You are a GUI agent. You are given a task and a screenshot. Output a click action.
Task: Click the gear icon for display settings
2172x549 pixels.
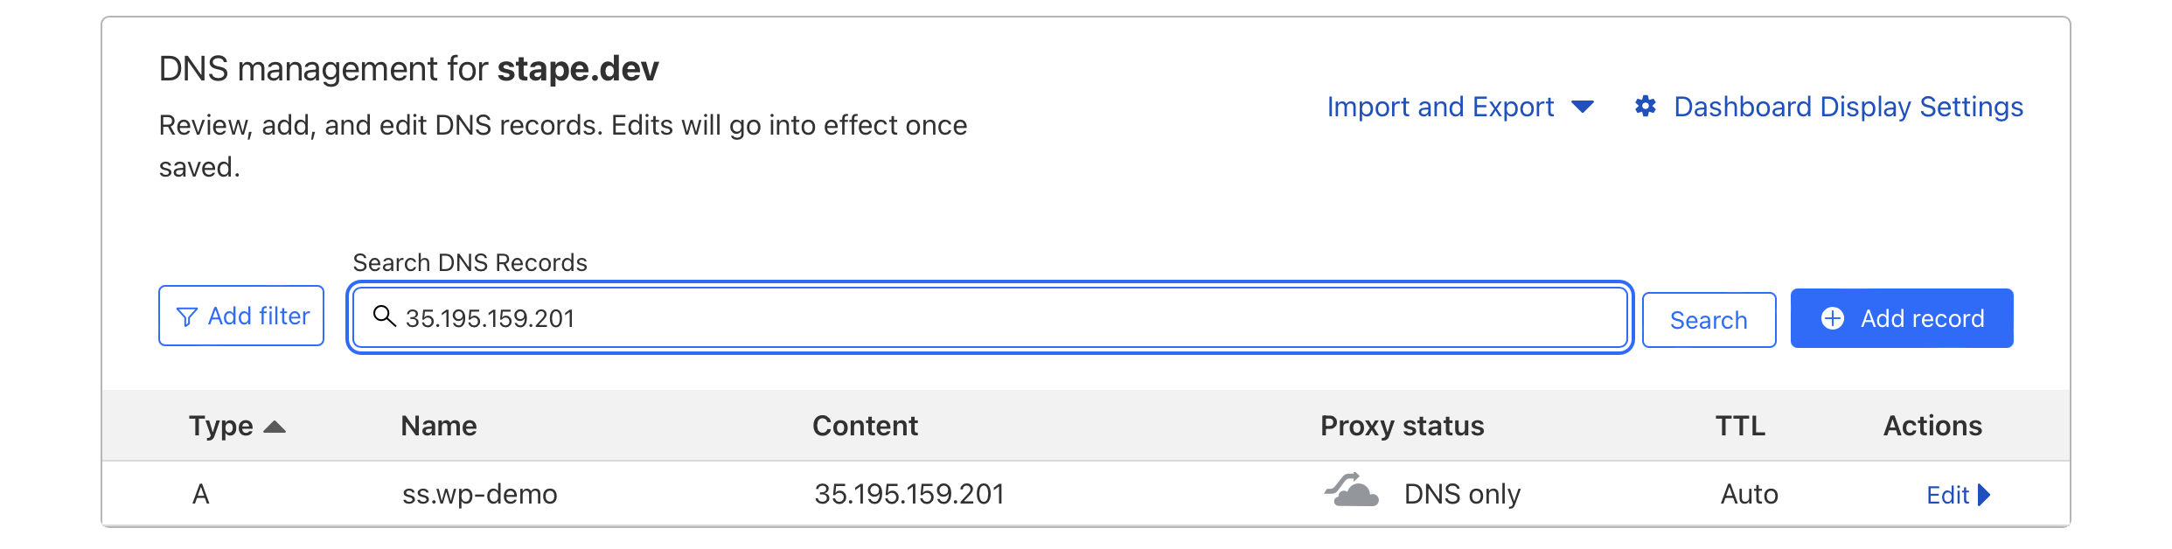point(1645,107)
